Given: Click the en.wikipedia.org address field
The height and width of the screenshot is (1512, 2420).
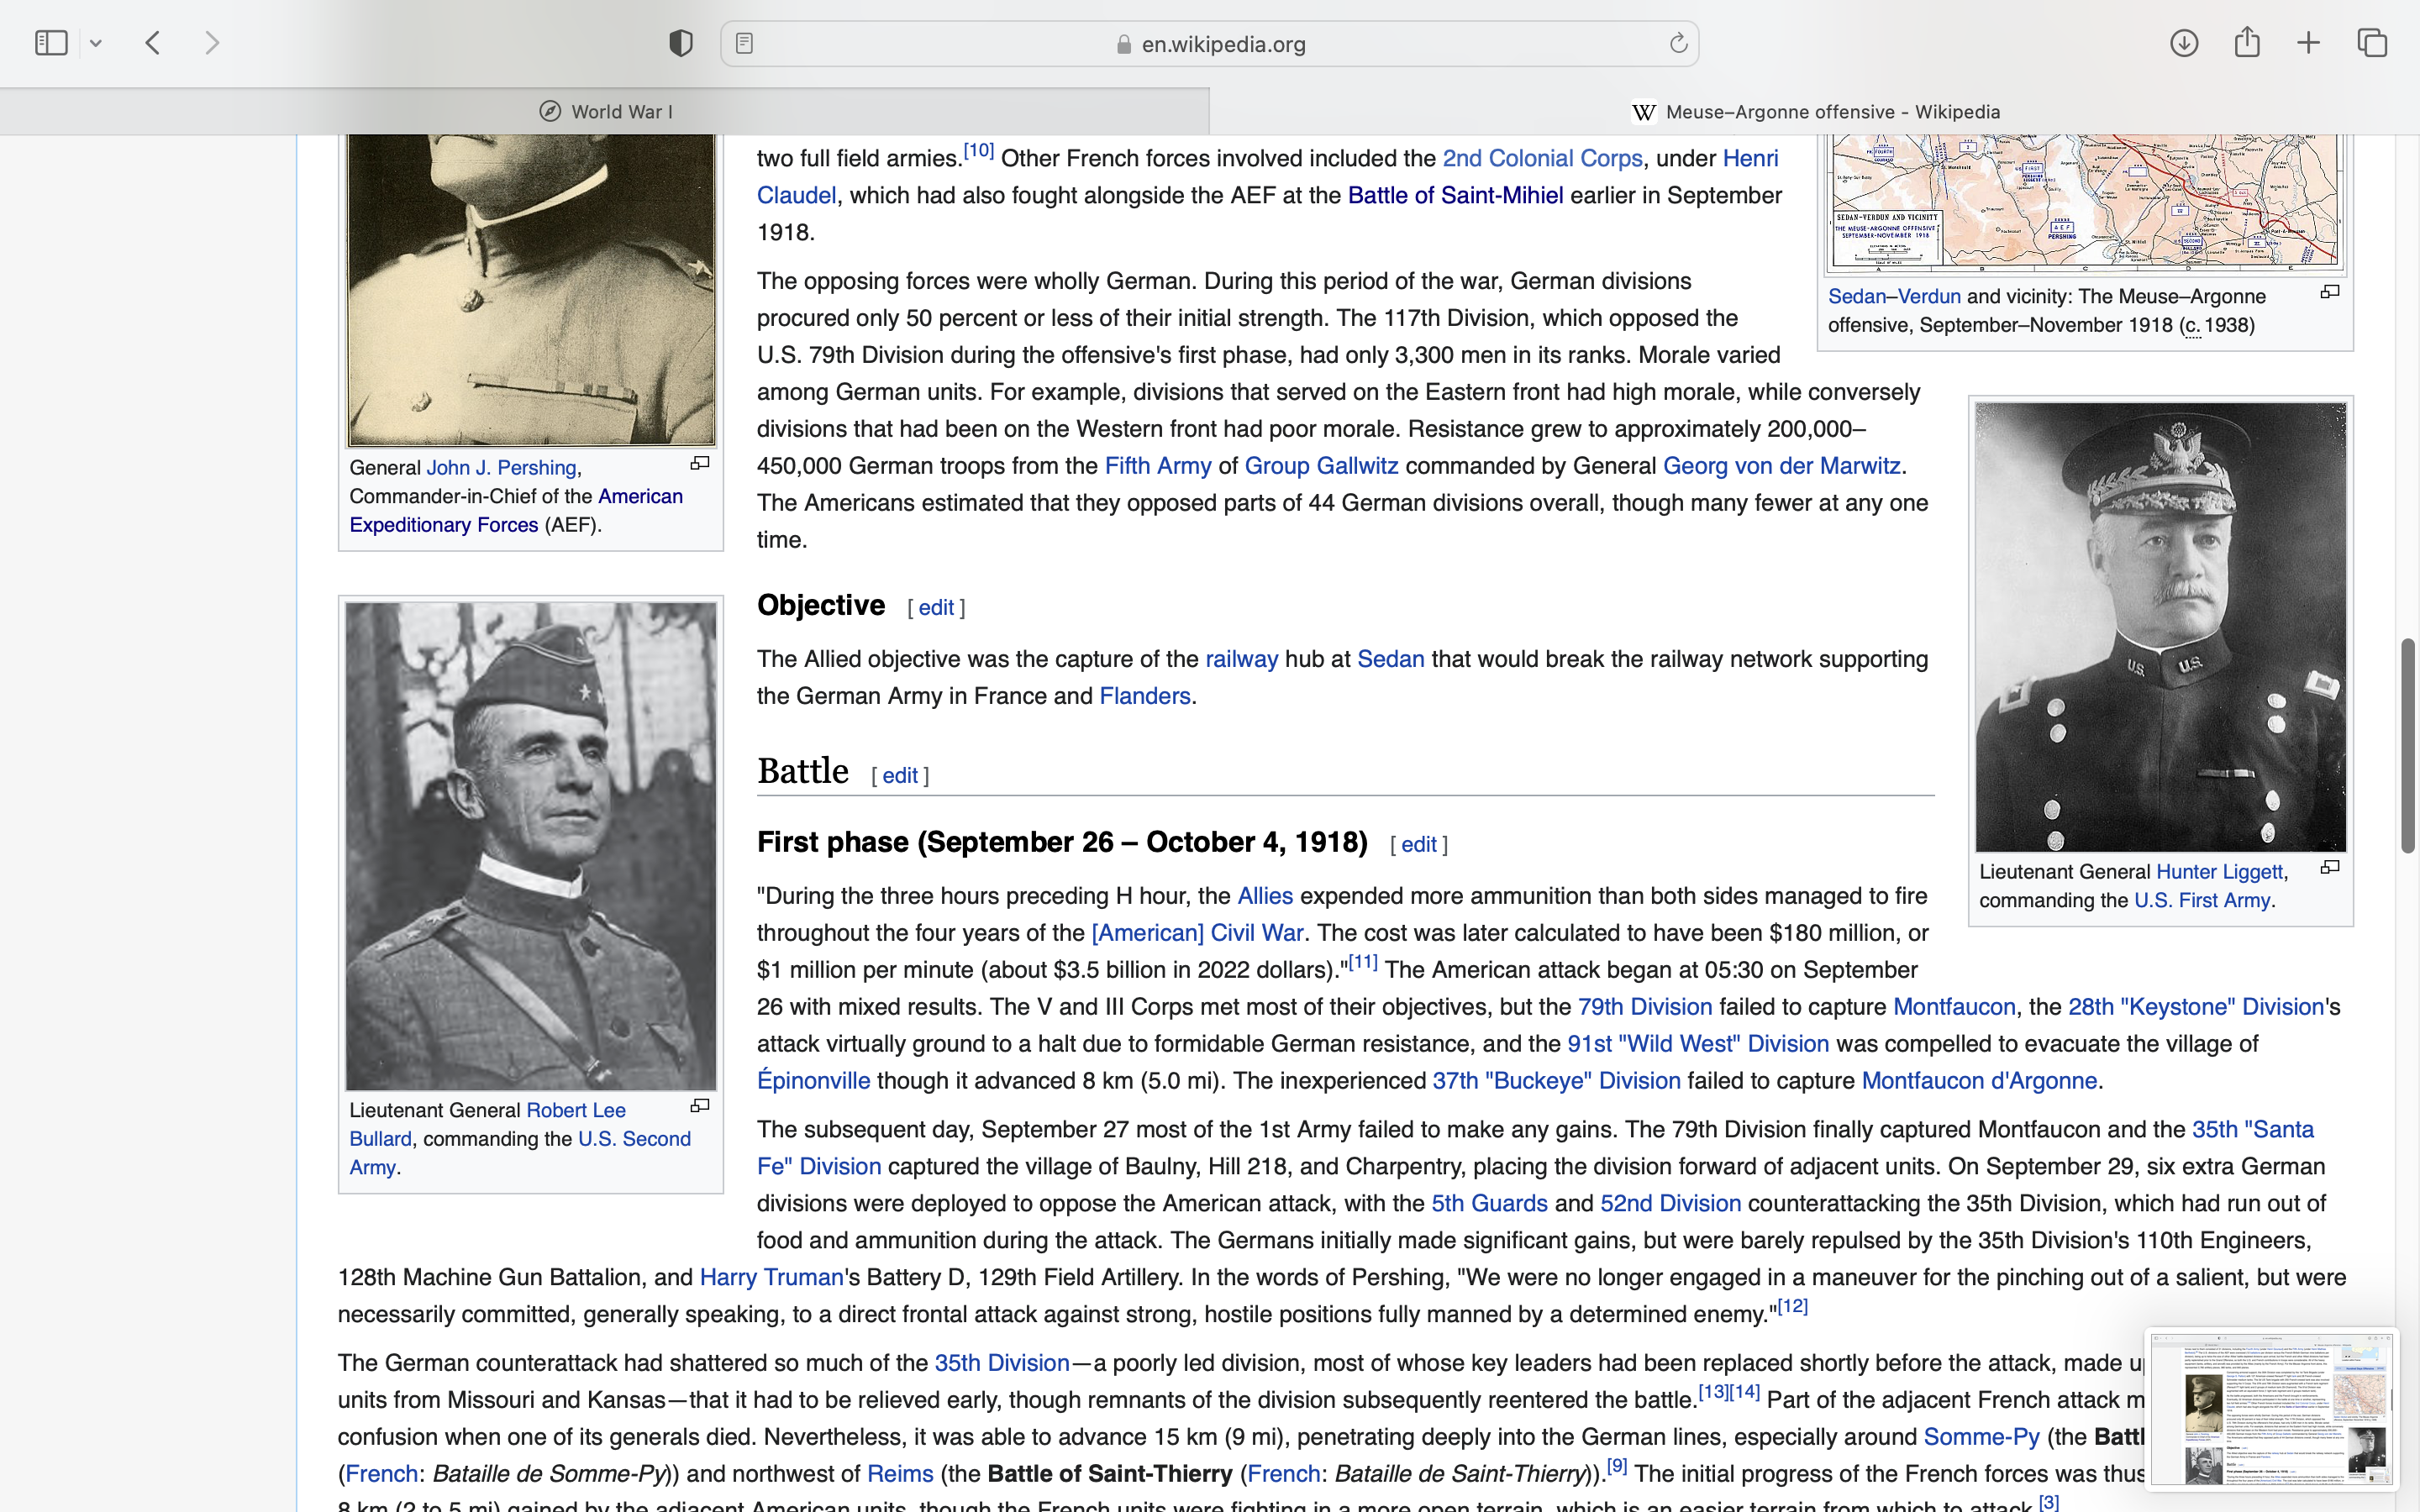Looking at the screenshot, I should click(x=1222, y=44).
